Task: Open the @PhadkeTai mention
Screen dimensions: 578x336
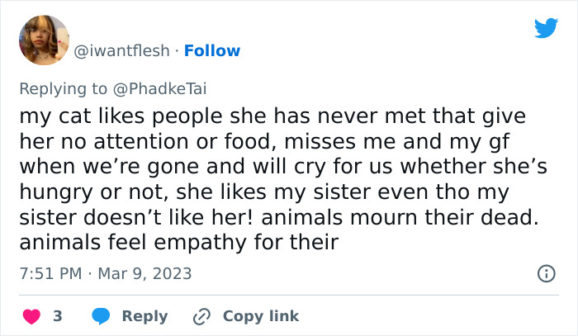Action: coord(165,88)
